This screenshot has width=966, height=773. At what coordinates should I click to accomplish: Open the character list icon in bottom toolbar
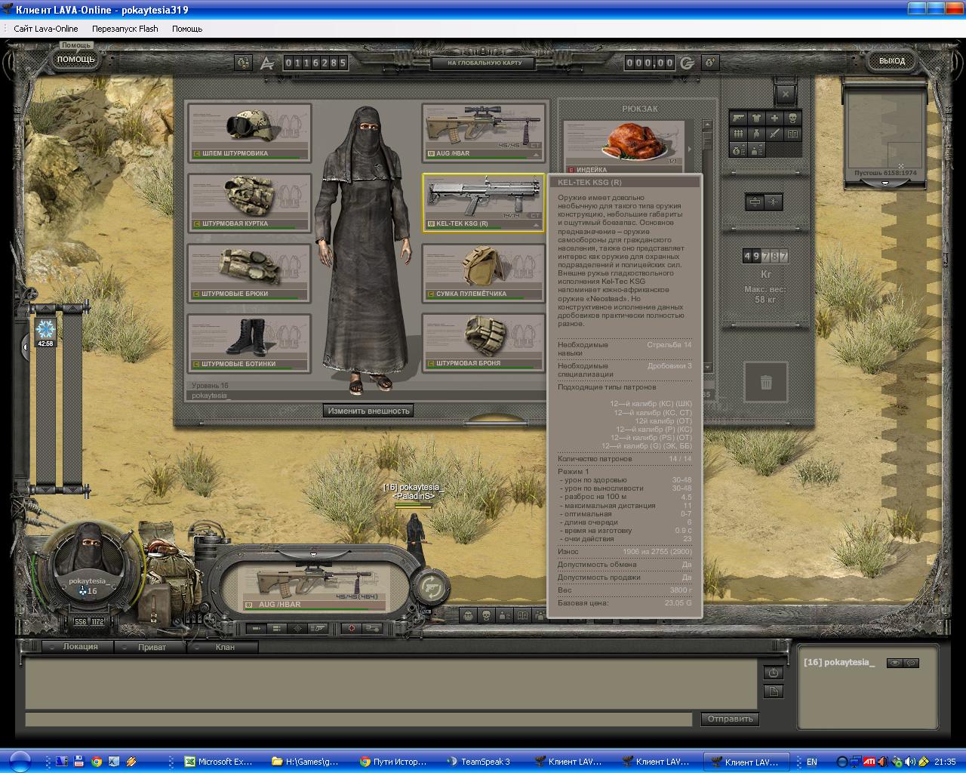point(505,615)
